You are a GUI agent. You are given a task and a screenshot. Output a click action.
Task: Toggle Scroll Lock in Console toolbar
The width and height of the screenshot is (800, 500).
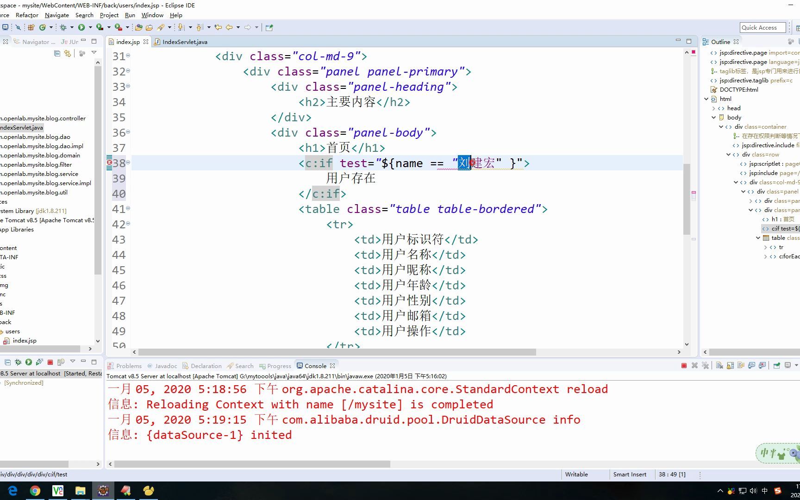(x=730, y=366)
